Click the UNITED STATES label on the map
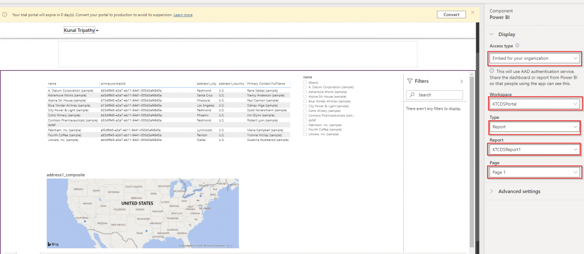 (137, 204)
